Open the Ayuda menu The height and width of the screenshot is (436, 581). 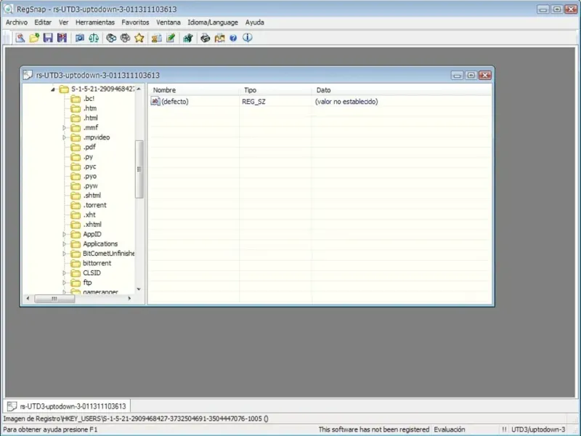tap(255, 23)
